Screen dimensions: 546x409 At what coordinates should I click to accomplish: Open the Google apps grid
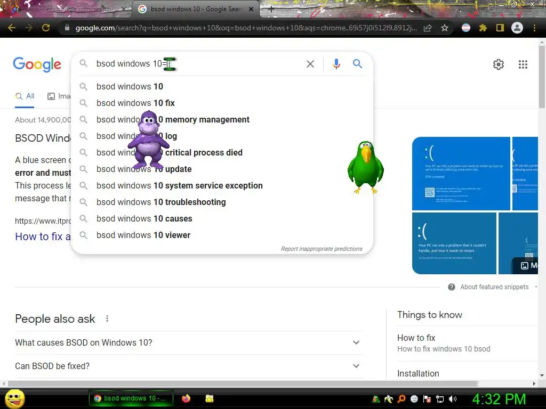pyautogui.click(x=523, y=64)
